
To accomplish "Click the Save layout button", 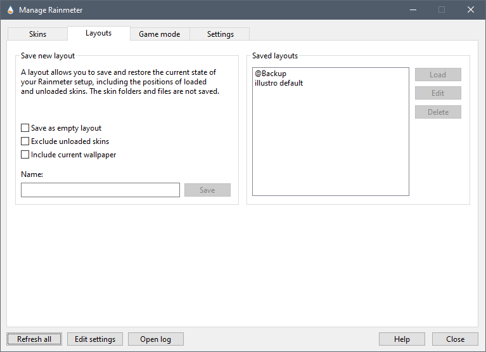I will tap(207, 190).
